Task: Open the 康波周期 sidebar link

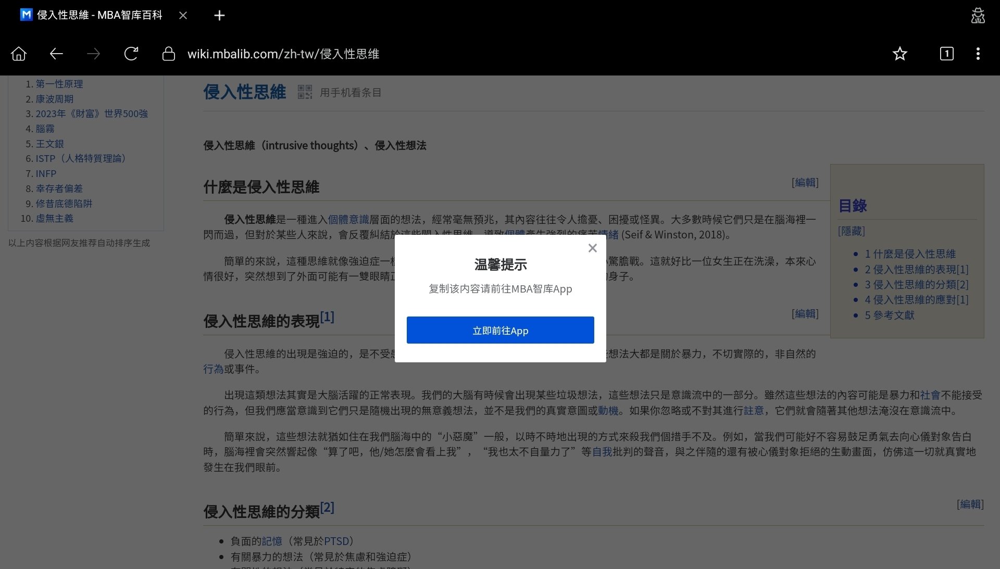Action: (x=55, y=99)
